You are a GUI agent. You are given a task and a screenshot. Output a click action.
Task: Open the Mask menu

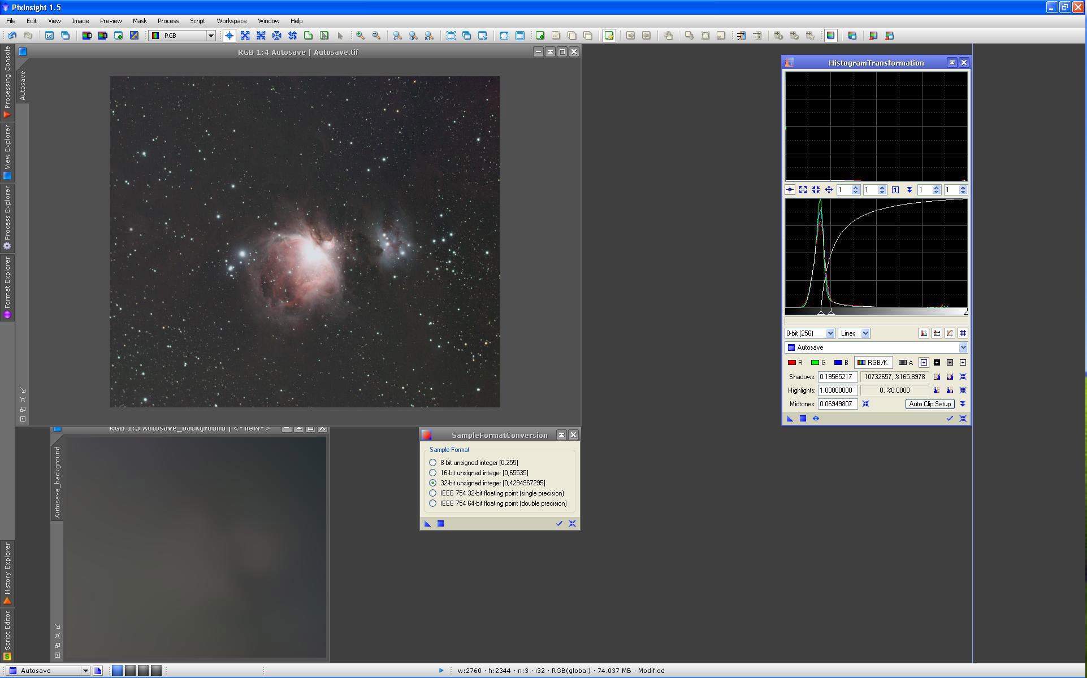coord(140,21)
